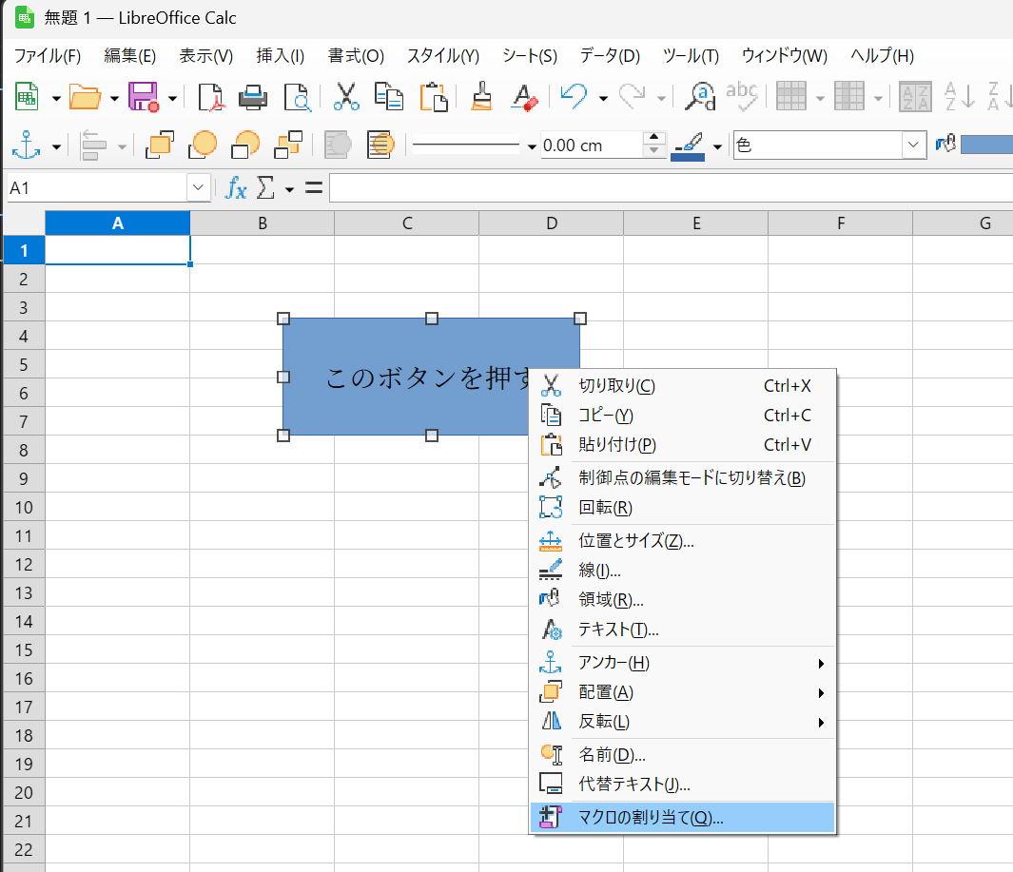
Task: Click the Undo arrow icon
Action: click(574, 96)
